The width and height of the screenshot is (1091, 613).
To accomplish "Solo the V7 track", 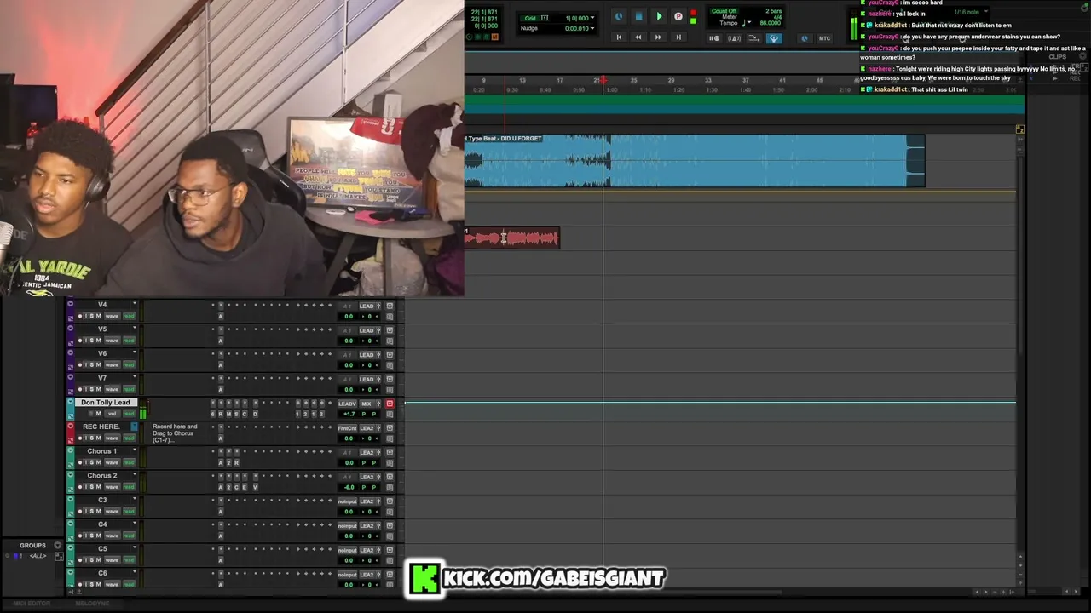I will [92, 389].
